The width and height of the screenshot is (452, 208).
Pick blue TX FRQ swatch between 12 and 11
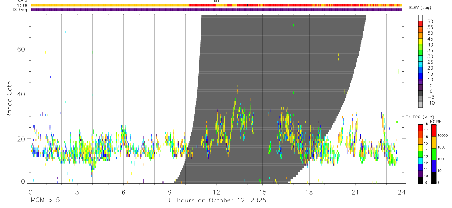tap(420, 167)
